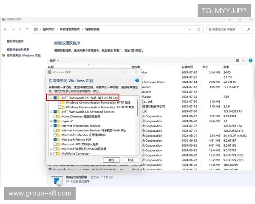Image resolution: width=255 pixels, height=204 pixels.
Task: Toggle .NET Framework 4.8 Advanced Services checkbox
Action: (x=55, y=112)
